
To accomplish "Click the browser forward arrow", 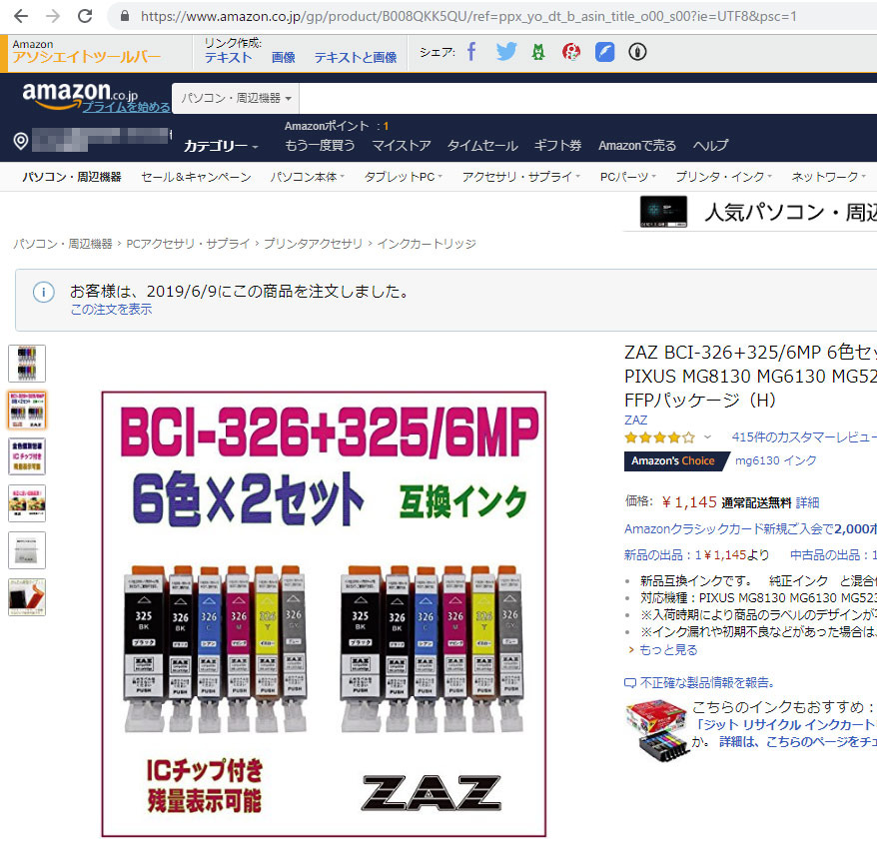I will [53, 16].
